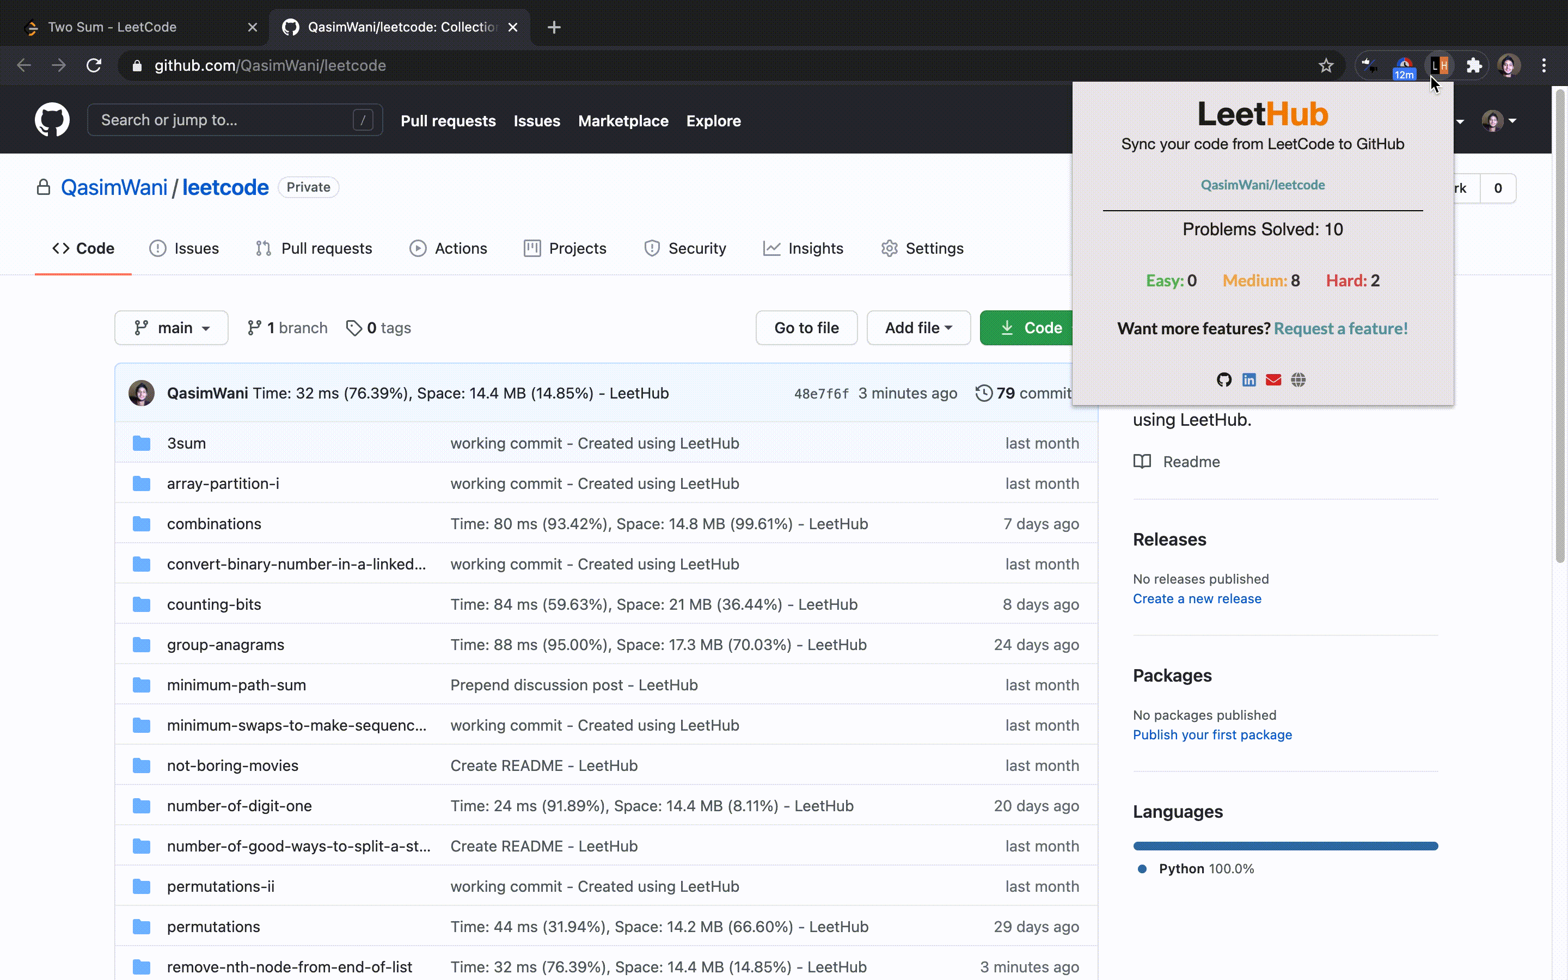Click the red email icon in LeetHub popup
The width and height of the screenshot is (1568, 980).
(1273, 380)
